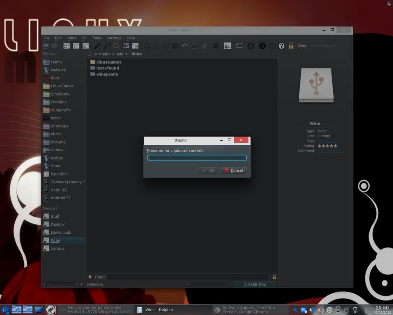Viewport: 393px width, 315px height.
Task: Hide the filter bar with its close icon
Action: click(x=90, y=277)
